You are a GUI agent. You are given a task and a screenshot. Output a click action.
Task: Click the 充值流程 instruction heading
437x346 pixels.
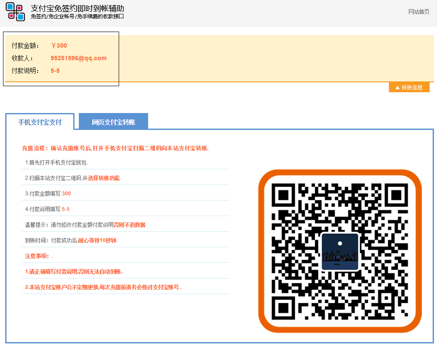click(x=115, y=148)
